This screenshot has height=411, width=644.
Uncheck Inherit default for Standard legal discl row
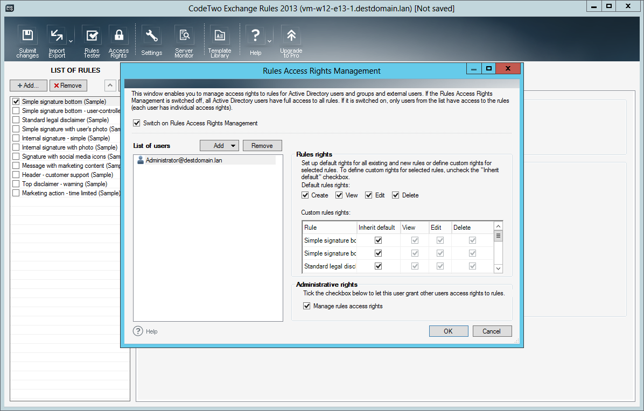pyautogui.click(x=378, y=266)
